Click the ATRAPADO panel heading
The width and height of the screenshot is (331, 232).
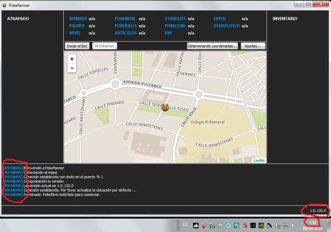(18, 19)
